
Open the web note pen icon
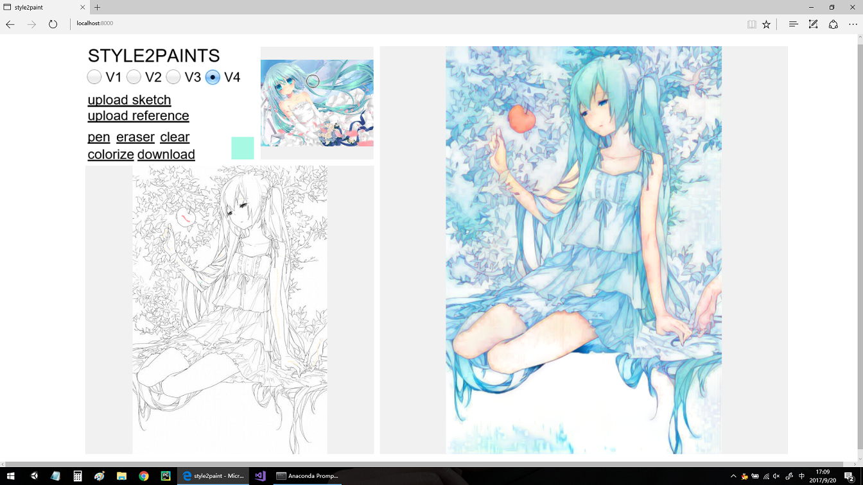coord(813,24)
